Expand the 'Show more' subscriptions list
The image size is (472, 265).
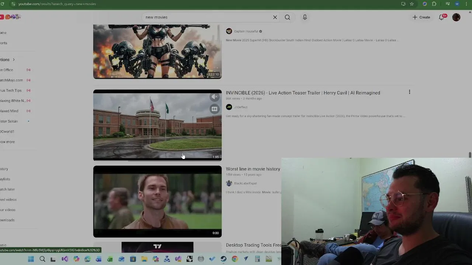pyautogui.click(x=7, y=142)
